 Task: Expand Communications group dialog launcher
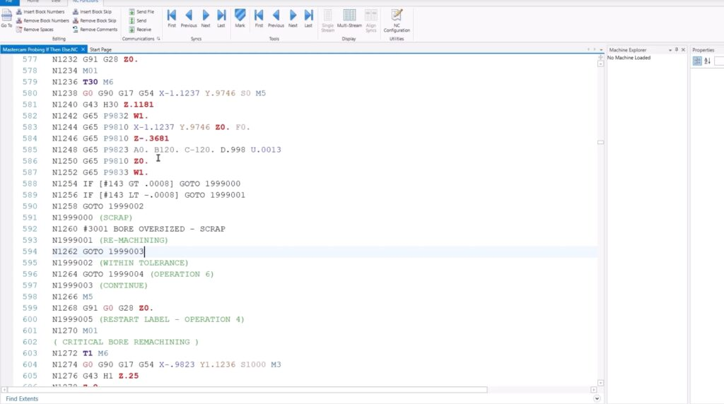158,39
